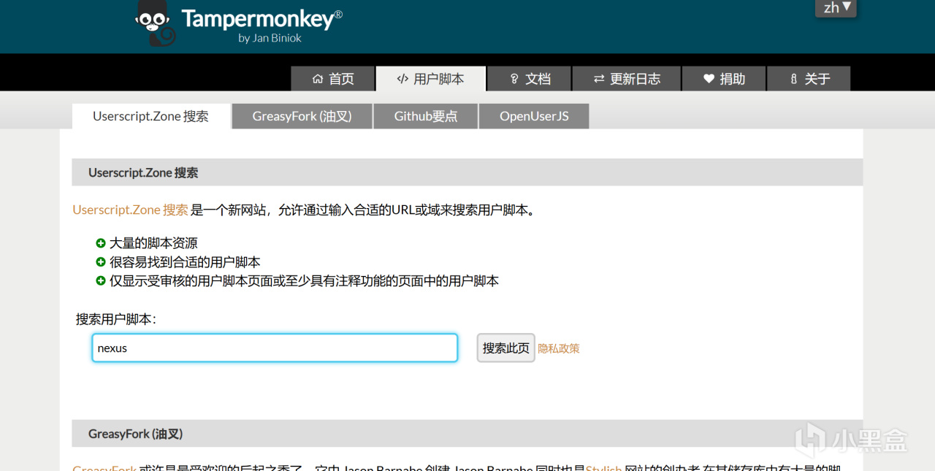The image size is (935, 471).
Task: Click the 搜索用户脚本 label
Action: 116,319
